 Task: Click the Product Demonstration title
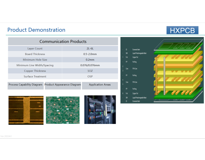[36, 30]
